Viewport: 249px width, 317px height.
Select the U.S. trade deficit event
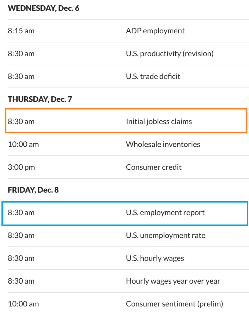[153, 76]
